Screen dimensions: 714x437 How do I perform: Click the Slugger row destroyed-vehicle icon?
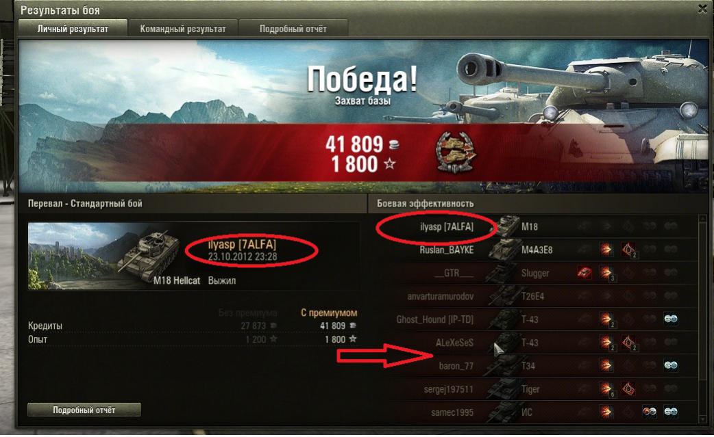[x=584, y=273]
